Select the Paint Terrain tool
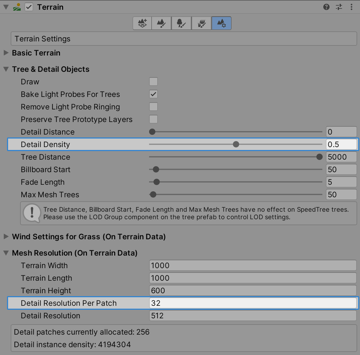 coord(162,23)
